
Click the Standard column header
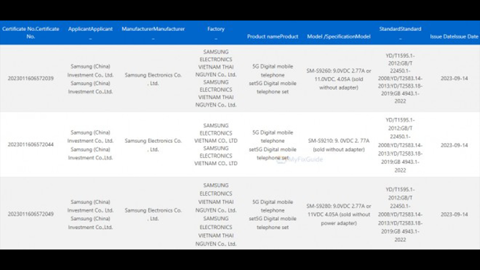pos(400,29)
